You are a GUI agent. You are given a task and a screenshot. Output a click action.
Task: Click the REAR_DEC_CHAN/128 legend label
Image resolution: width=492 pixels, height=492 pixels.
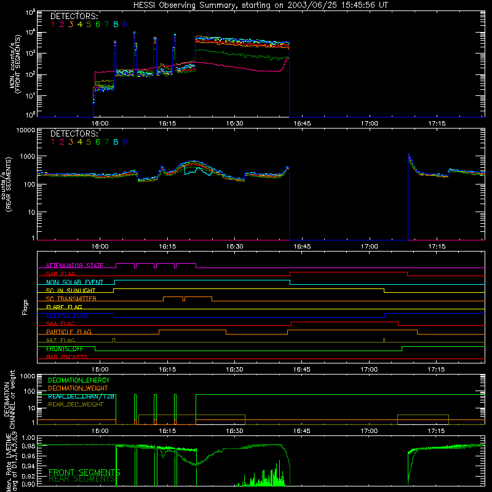click(81, 397)
